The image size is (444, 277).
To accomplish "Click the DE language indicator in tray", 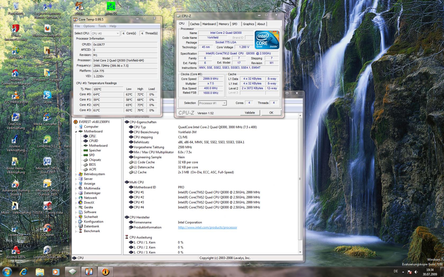I will click(x=396, y=271).
